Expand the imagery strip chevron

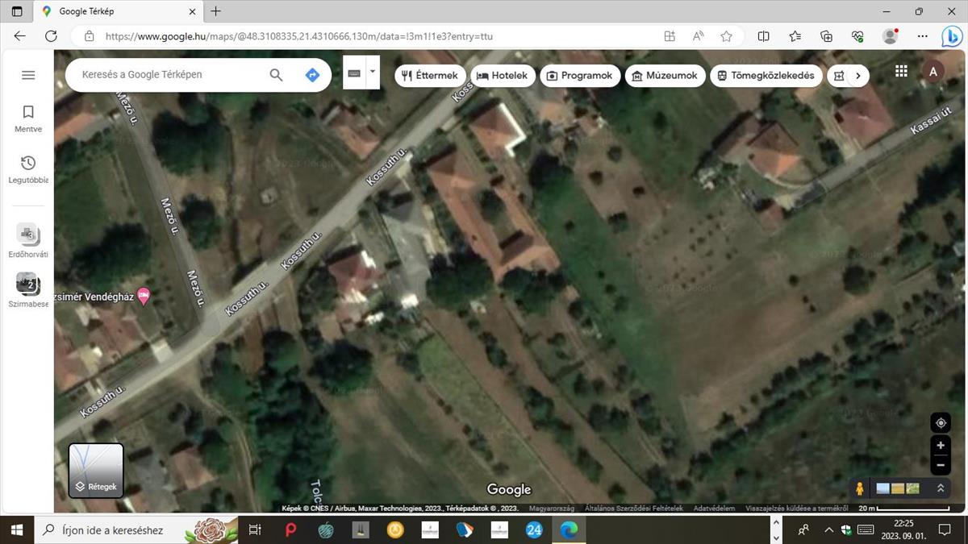[x=940, y=488]
